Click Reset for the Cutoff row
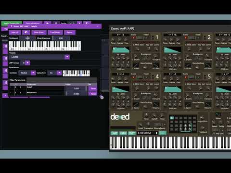Viewport: 231px width, 173px height. pyautogui.click(x=93, y=88)
